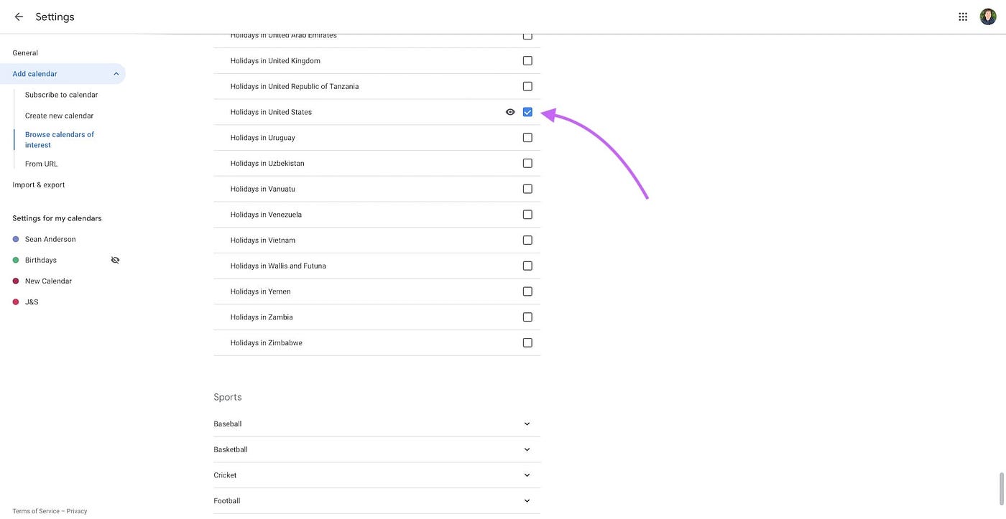Select Add calendar in sidebar
Viewport: 1006px width, 519px height.
click(x=34, y=74)
